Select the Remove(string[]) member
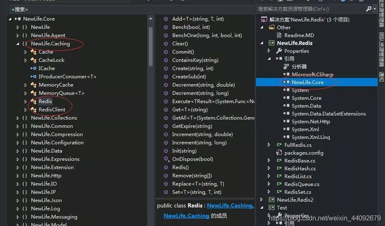 [x=192, y=176]
